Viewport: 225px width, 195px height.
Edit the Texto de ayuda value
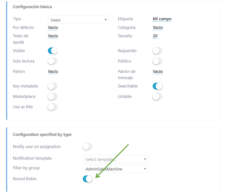point(53,36)
